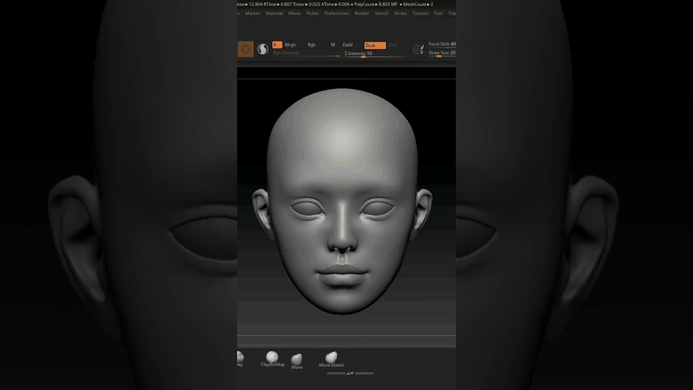Open the Render menu
Screen dimensions: 693x390
(362, 13)
